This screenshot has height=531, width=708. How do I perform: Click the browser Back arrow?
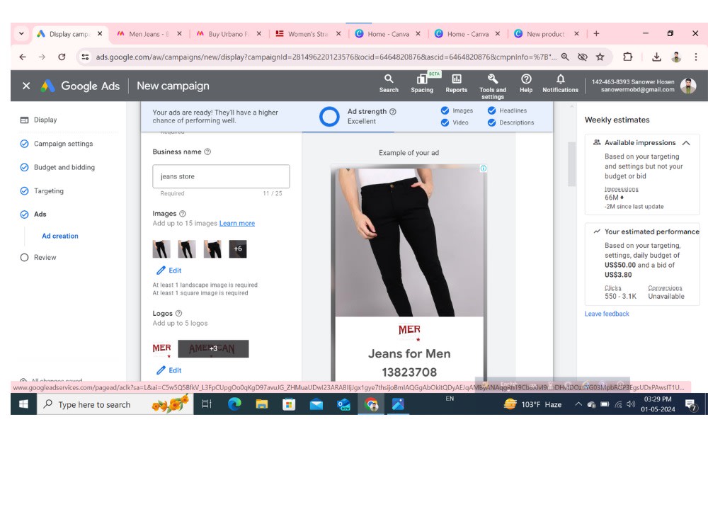(23, 57)
